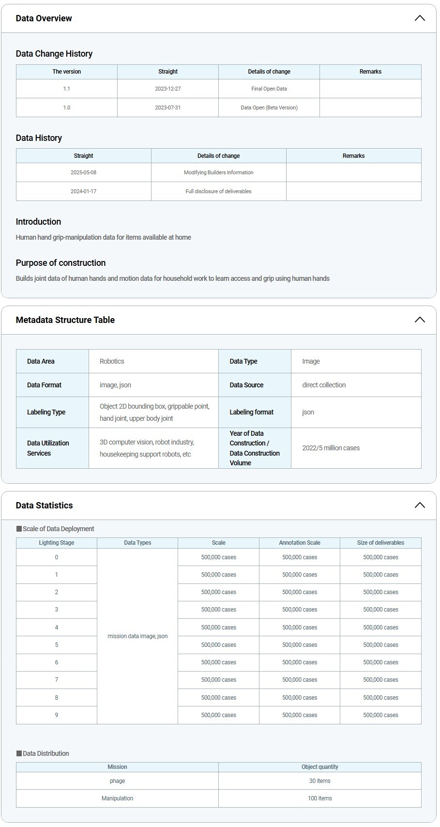Click the Data Overview panel title

[44, 18]
